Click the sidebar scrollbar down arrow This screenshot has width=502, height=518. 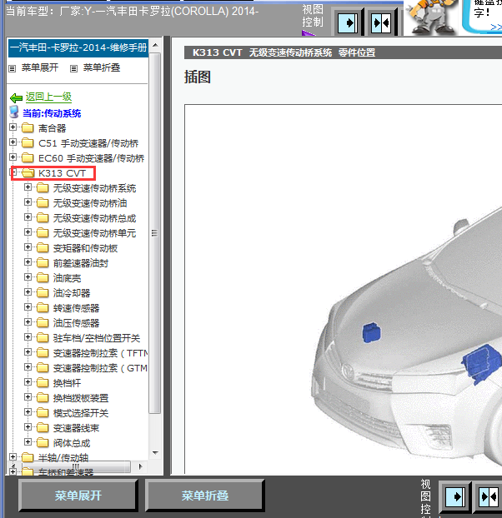[155, 452]
